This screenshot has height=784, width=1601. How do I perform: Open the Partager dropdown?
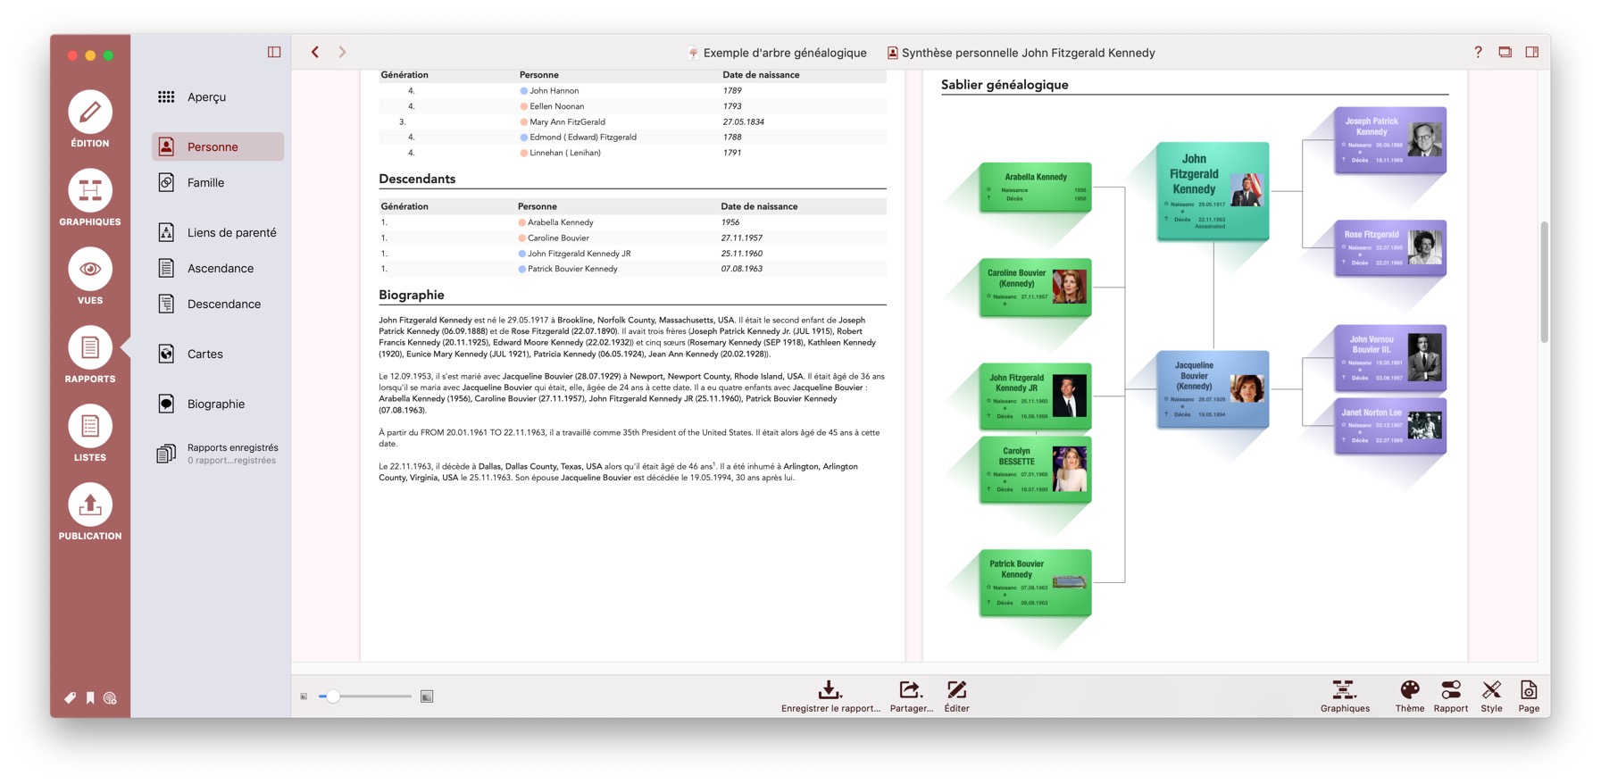pyautogui.click(x=911, y=696)
